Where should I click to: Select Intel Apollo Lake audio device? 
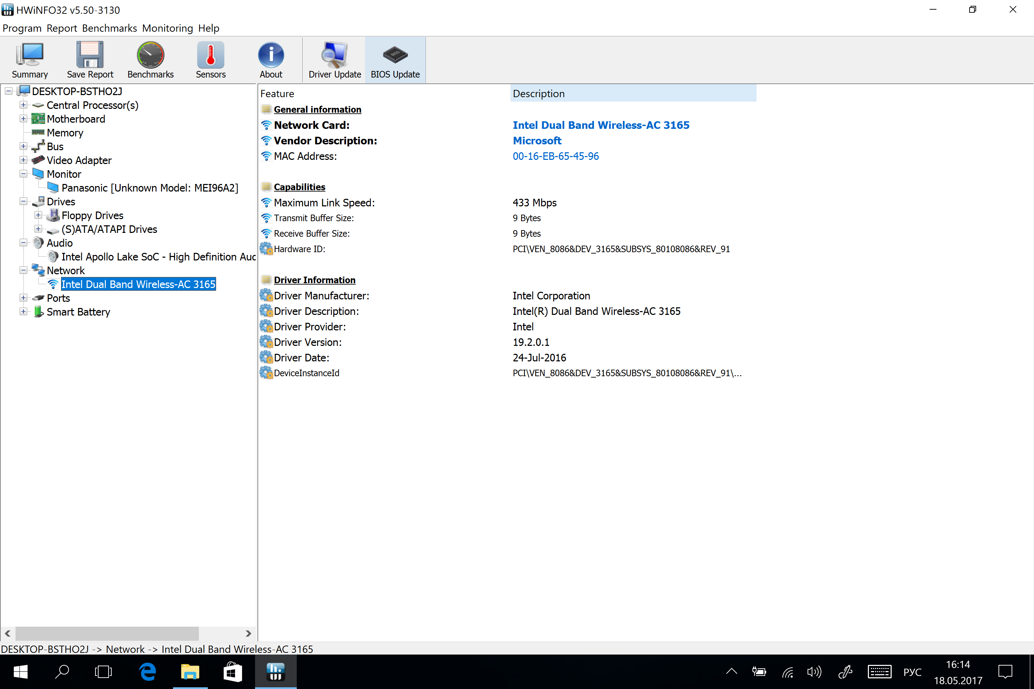click(158, 257)
